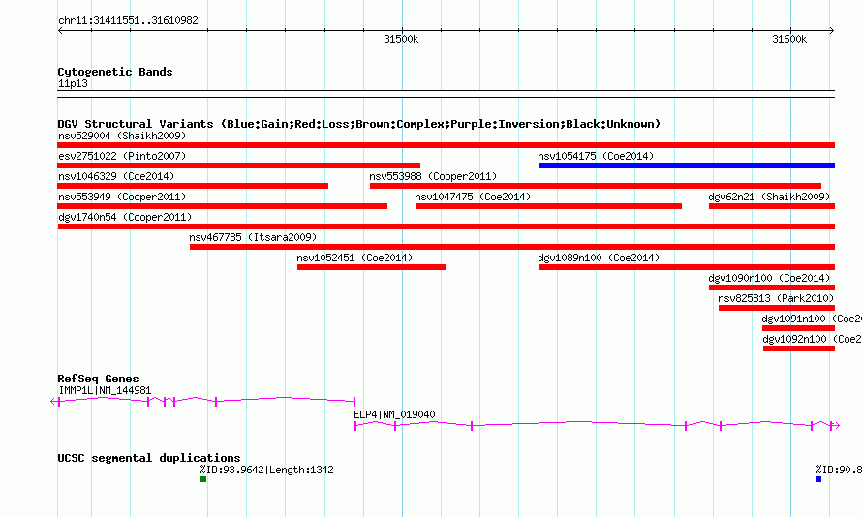Image resolution: width=862 pixels, height=517 pixels.
Task: Click the right arrowhead of the ruler
Action: point(832,31)
